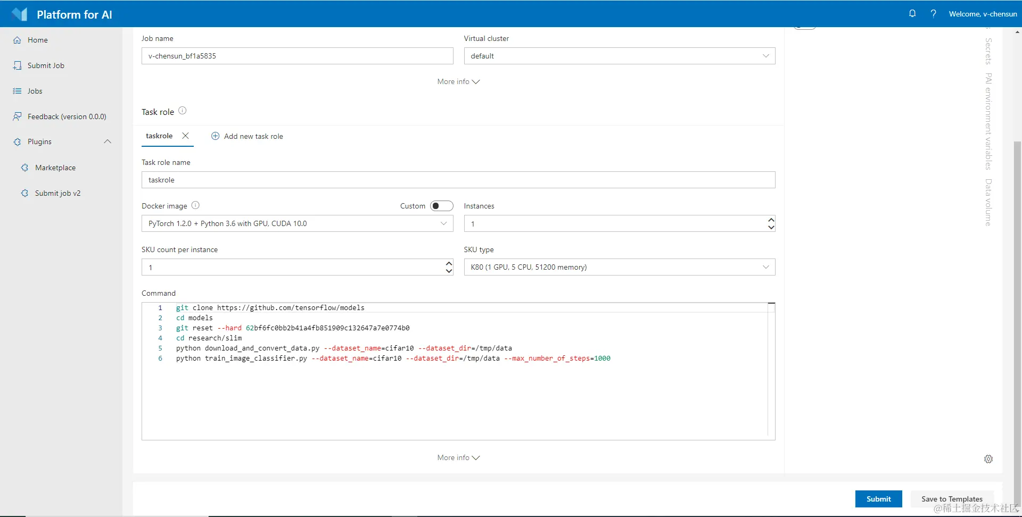
Task: Open the Docker image dropdown
Action: [x=298, y=223]
